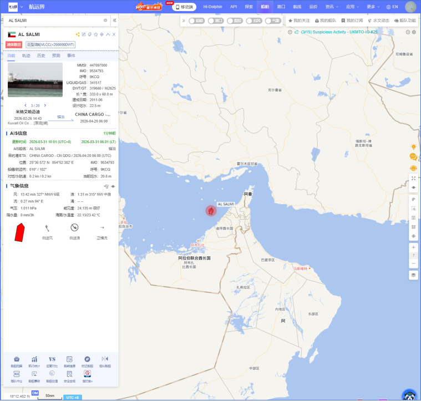Zoom in the map with plus button
The width and height of the screenshot is (421, 401).
(x=413, y=247)
